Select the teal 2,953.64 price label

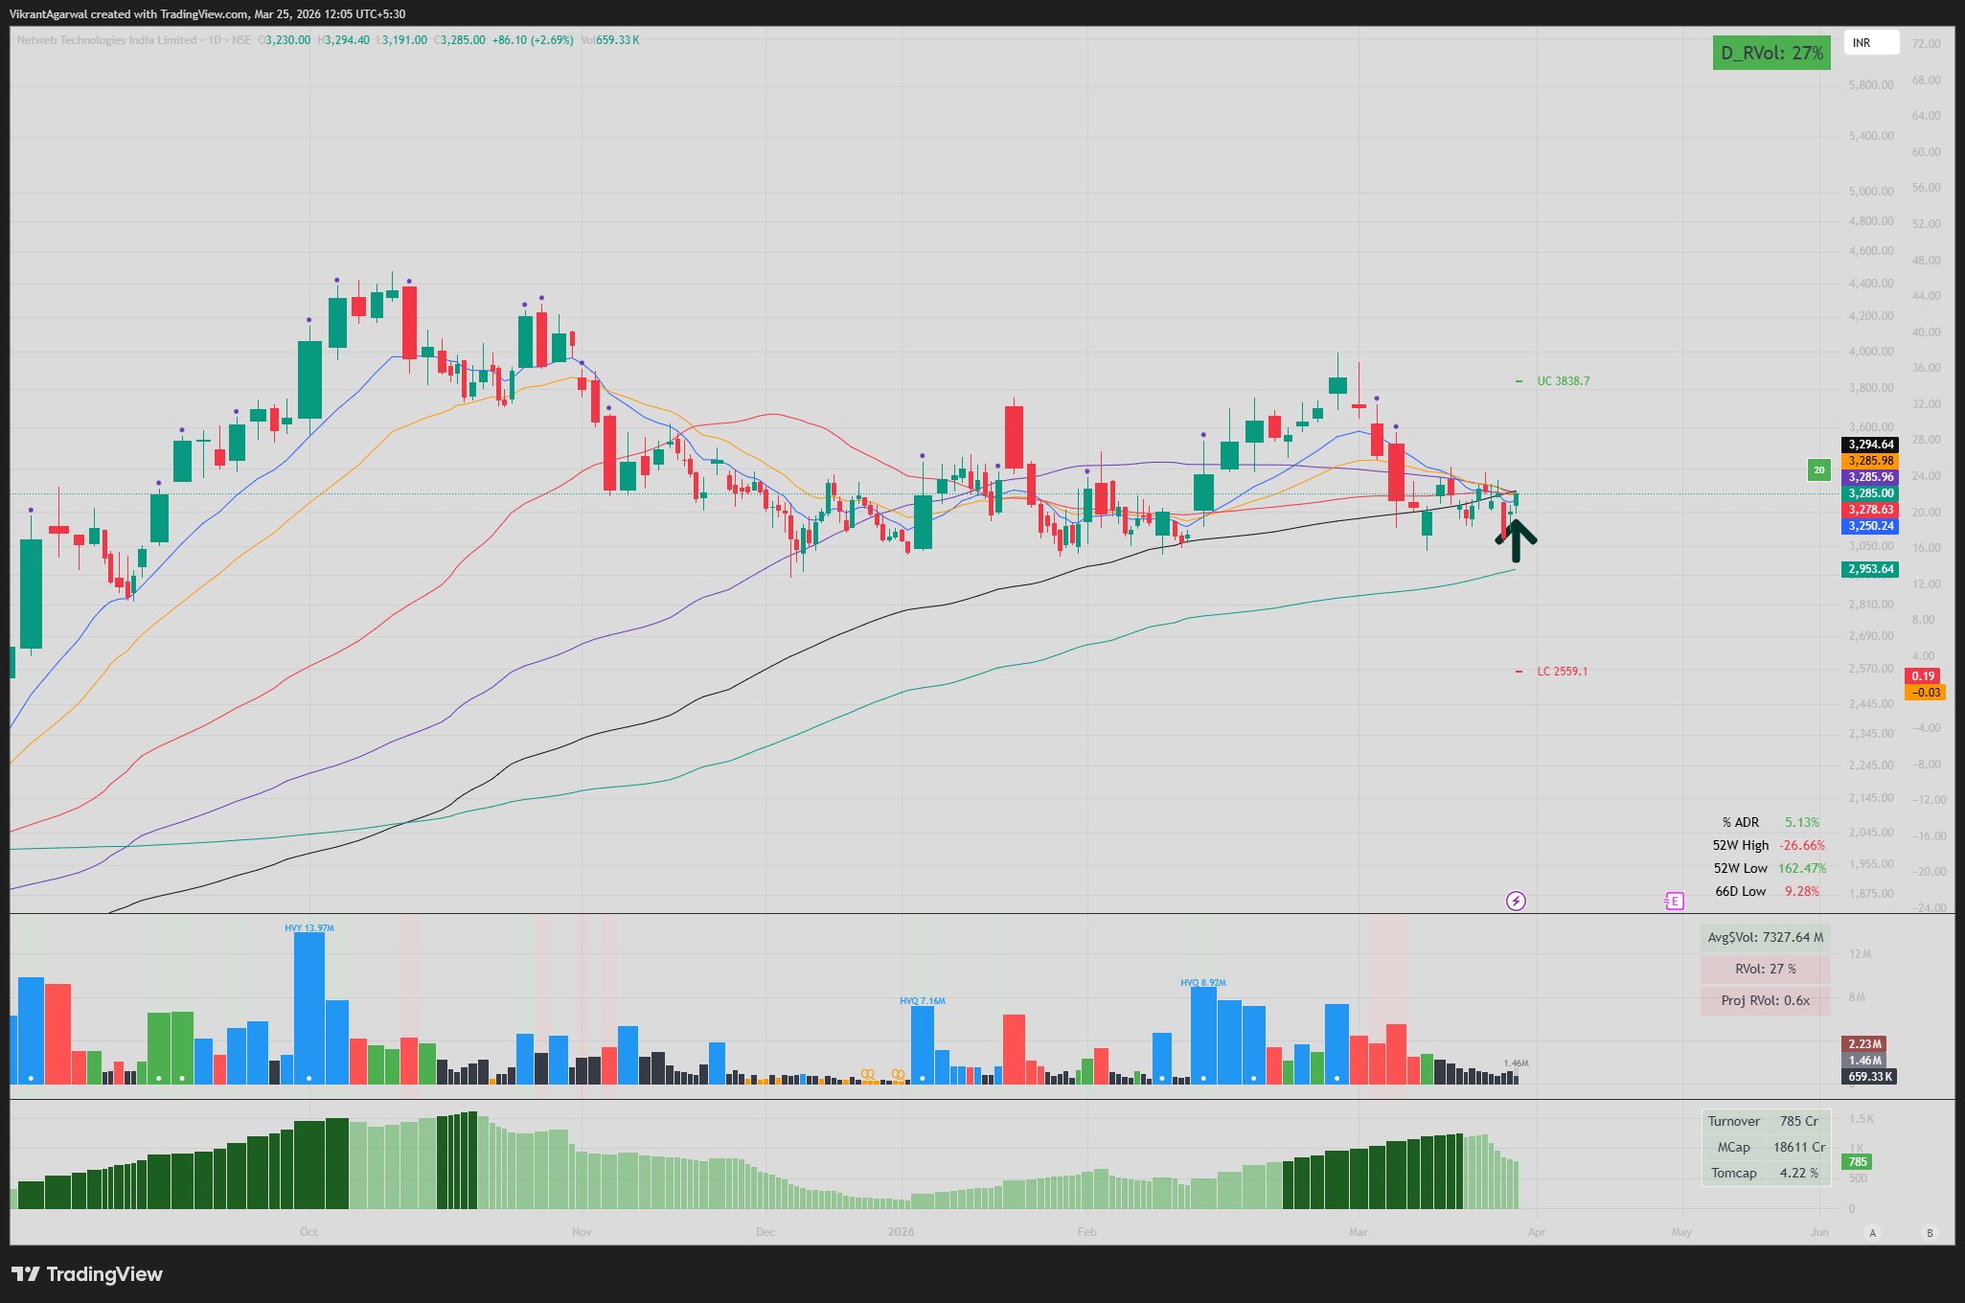(1870, 569)
